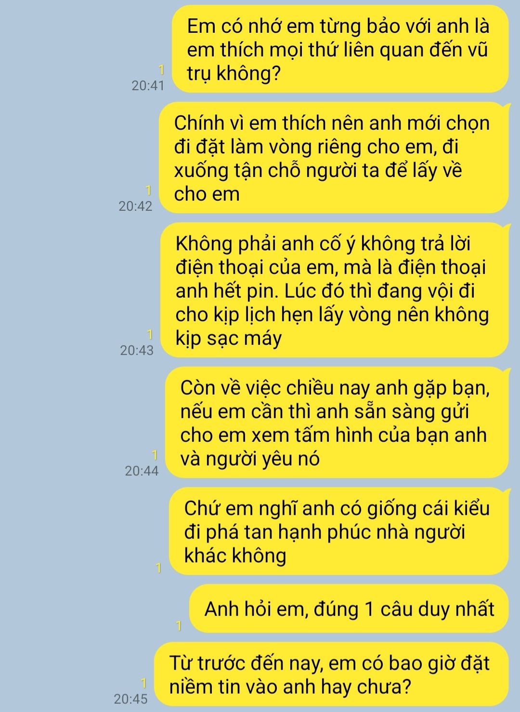Tap unread count above 20:41
Screen dimensions: 520x712
[x=162, y=70]
